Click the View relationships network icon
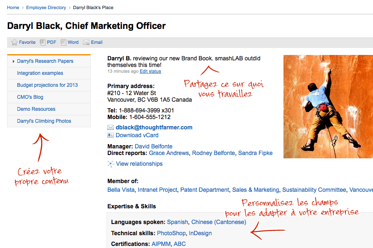Screen dimensions: 373x248 pyautogui.click(x=111, y=164)
